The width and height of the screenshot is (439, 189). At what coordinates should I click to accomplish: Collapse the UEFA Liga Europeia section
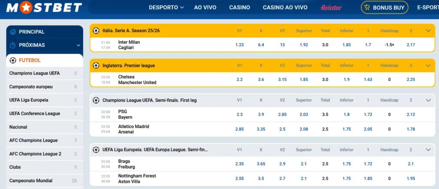[428, 150]
